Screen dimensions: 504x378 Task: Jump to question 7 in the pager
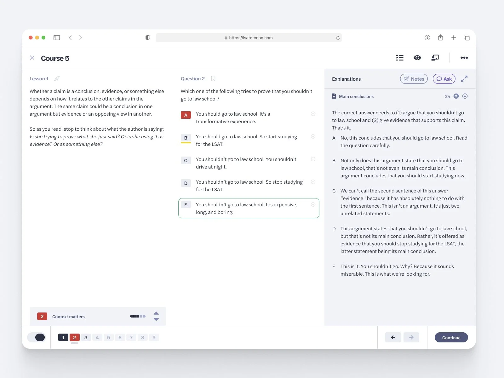coord(131,337)
